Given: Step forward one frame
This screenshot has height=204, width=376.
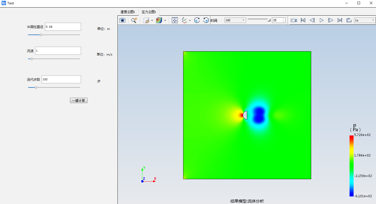Looking at the screenshot, I should coord(331,20).
